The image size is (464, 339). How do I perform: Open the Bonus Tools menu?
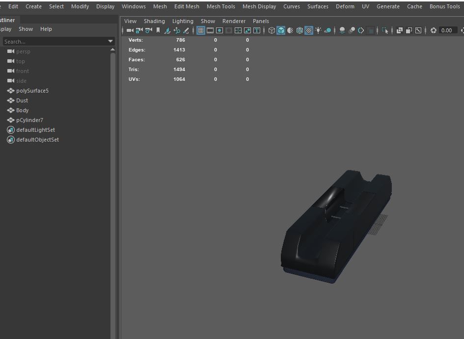[x=444, y=6]
